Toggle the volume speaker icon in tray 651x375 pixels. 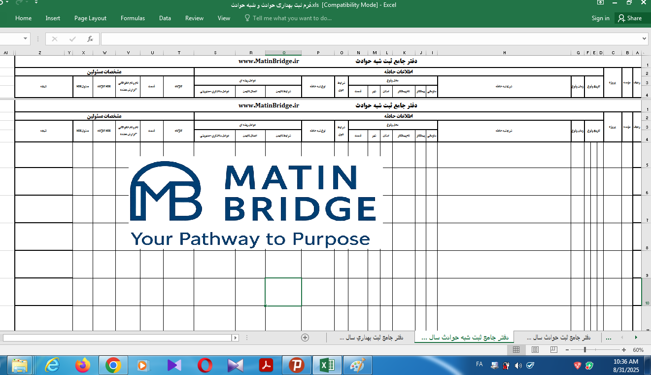tap(518, 366)
